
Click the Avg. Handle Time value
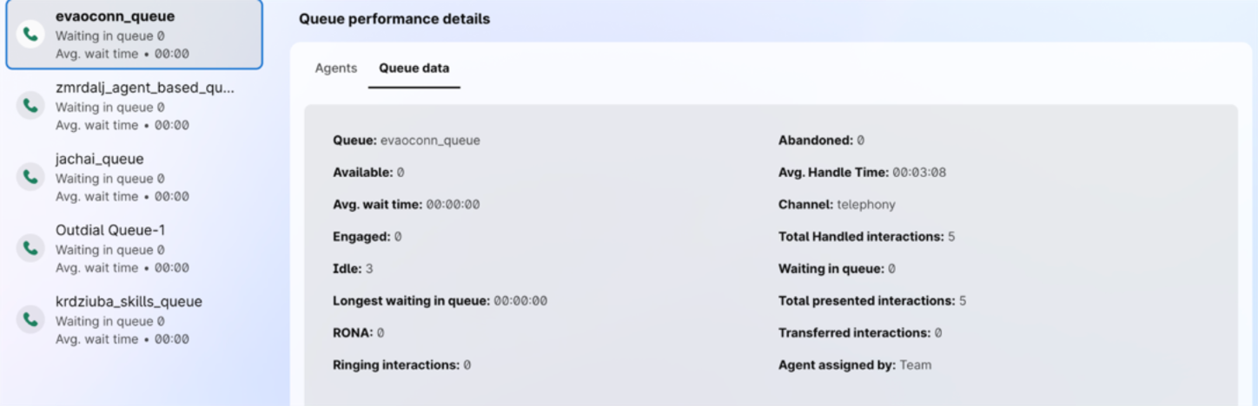click(919, 173)
